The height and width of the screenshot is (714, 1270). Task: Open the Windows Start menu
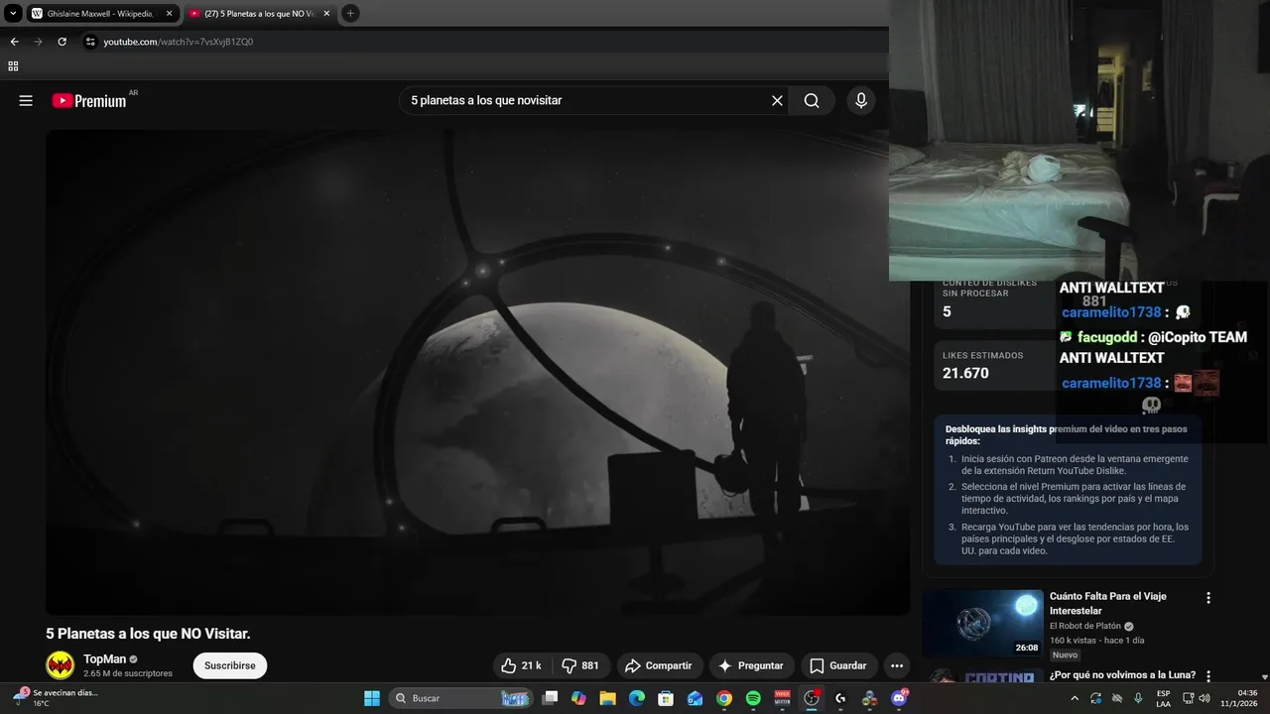click(x=372, y=698)
